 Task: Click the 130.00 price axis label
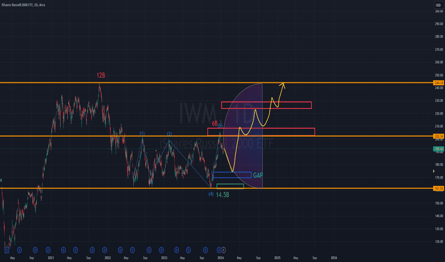click(439, 229)
